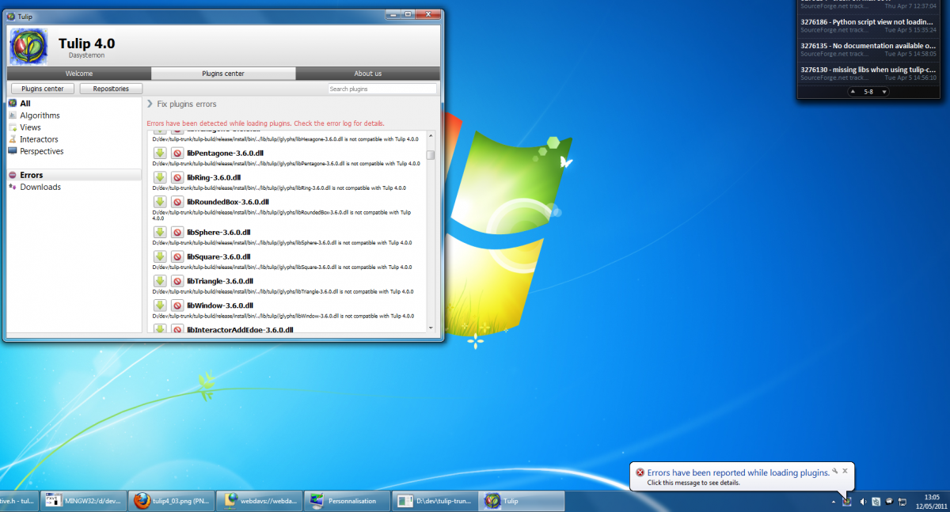Click red remove icon for libRing-3.6.0.dll
The height and width of the screenshot is (512, 950).
click(x=177, y=177)
